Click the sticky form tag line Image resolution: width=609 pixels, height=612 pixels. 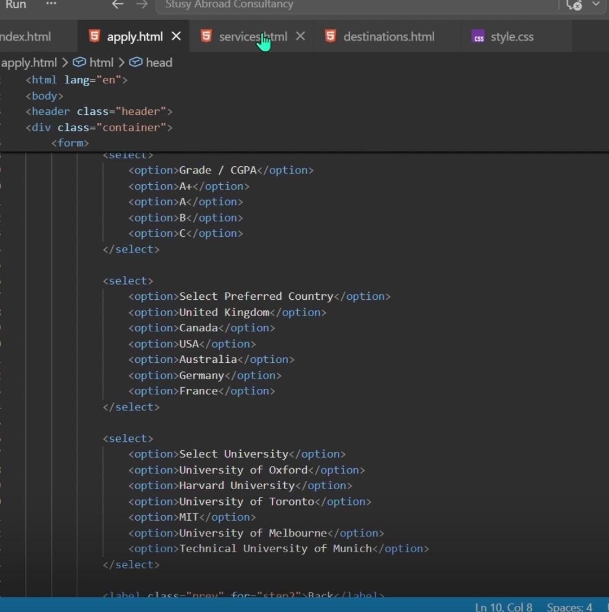70,143
